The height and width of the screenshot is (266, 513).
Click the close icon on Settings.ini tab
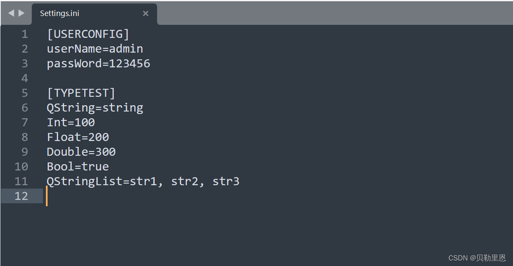click(145, 13)
